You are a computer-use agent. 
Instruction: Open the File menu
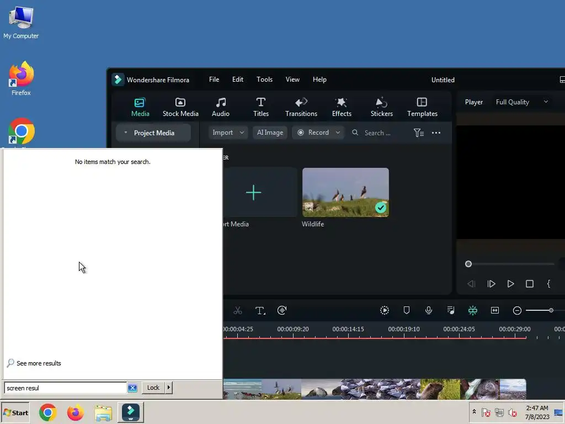click(x=214, y=79)
